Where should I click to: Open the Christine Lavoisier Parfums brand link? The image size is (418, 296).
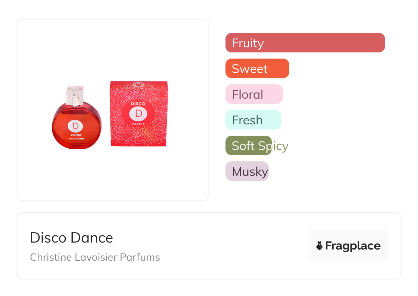click(95, 257)
